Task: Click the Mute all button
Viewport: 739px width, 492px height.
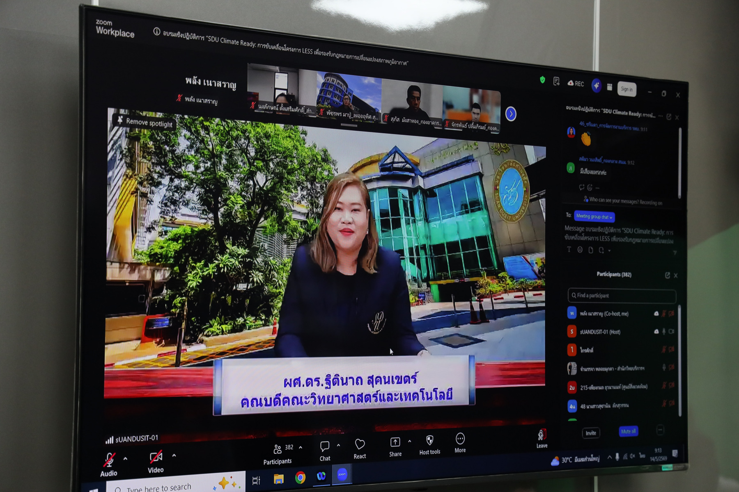Action: click(x=628, y=431)
